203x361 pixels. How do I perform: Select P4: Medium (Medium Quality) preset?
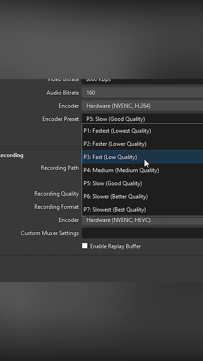coord(143,170)
